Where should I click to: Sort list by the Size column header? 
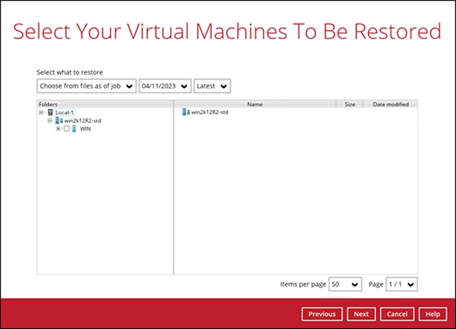tap(350, 104)
